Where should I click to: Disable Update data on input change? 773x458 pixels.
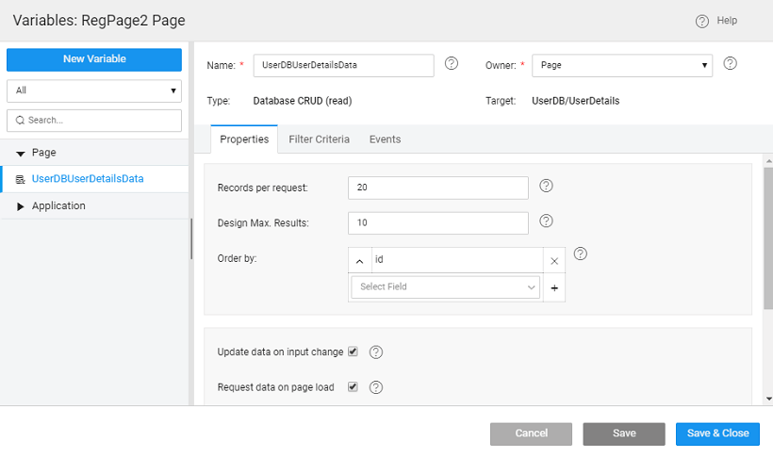click(353, 352)
